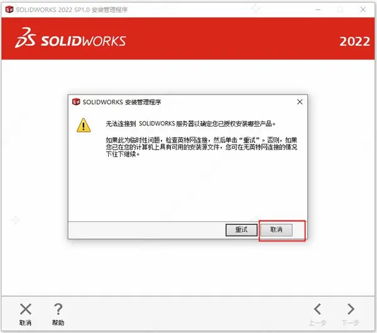
Task: Click the dialog title text 安装管理程序
Action: click(143, 102)
